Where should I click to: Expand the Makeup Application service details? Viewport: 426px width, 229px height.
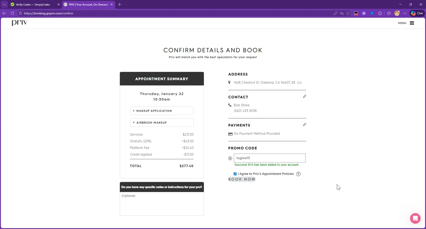pyautogui.click(x=162, y=111)
